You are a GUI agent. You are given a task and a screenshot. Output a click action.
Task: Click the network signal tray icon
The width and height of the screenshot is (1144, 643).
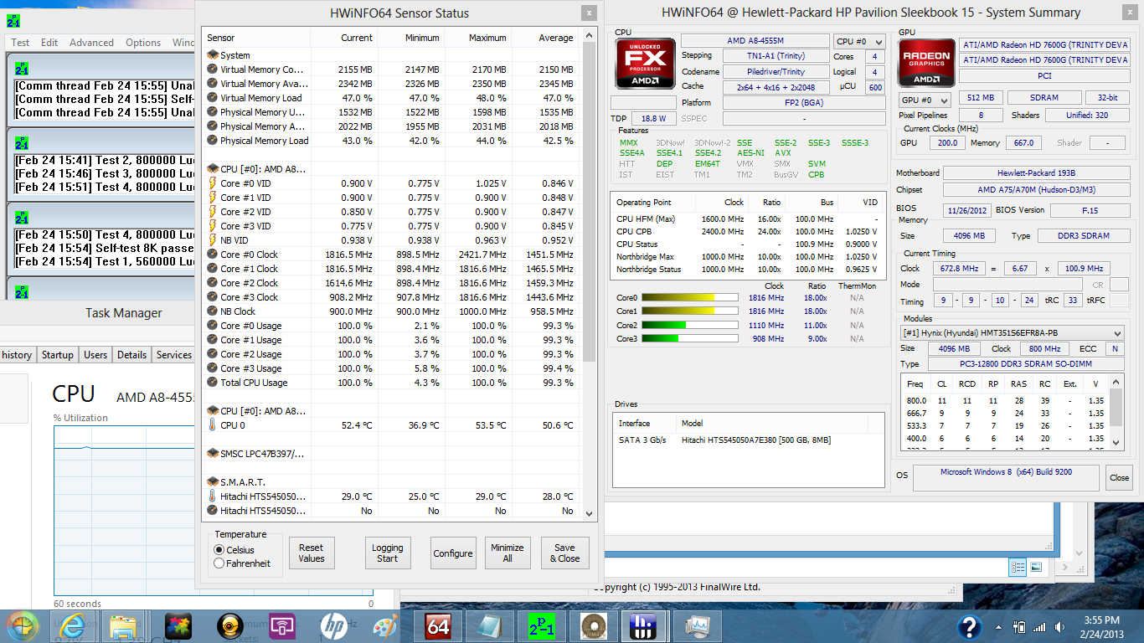pyautogui.click(x=1039, y=627)
